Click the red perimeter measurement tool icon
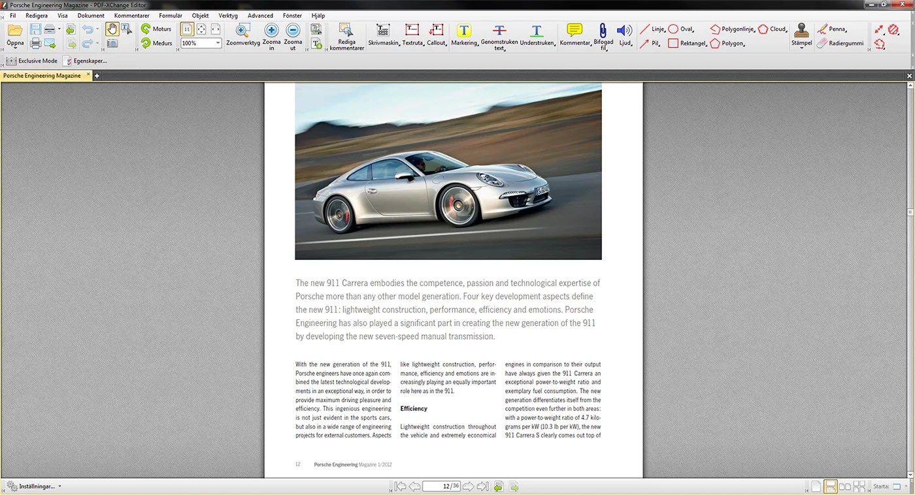Screen dimensions: 915x495 tap(879, 44)
